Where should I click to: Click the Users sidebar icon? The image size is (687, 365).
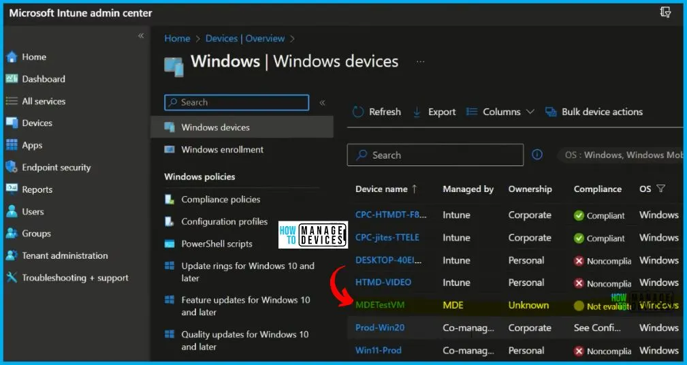(12, 212)
